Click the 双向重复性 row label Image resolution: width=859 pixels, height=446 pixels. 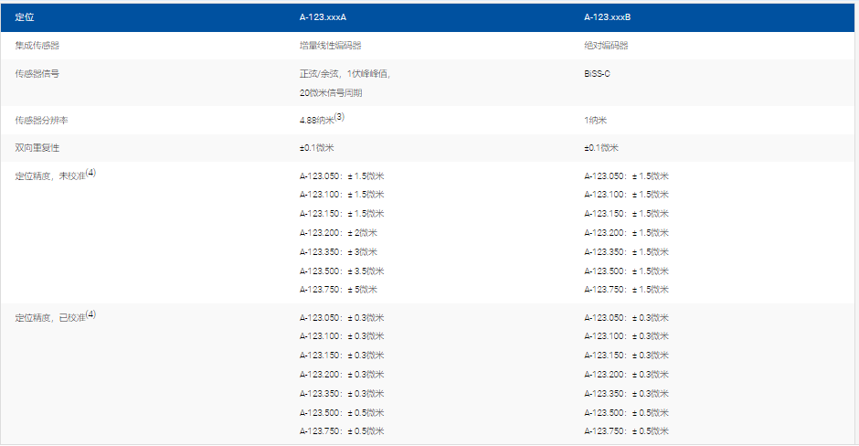(x=37, y=148)
